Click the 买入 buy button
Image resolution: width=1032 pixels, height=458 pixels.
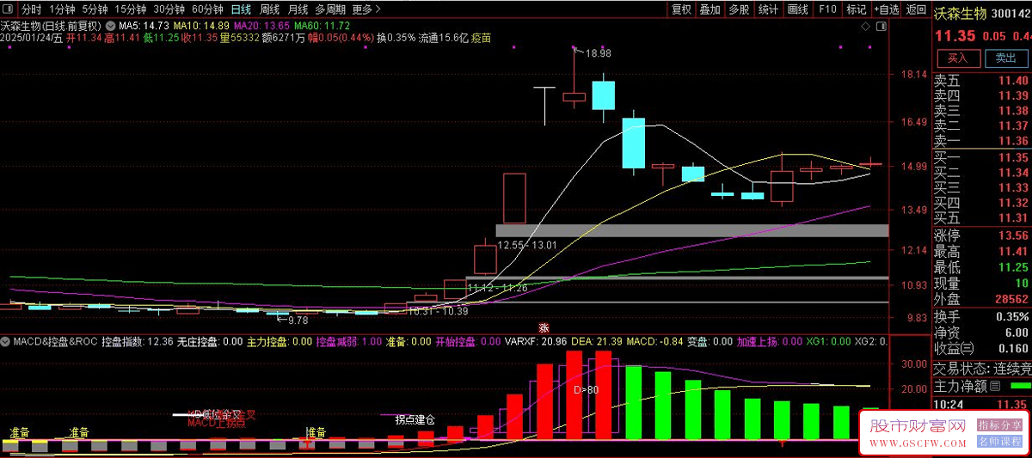[957, 58]
